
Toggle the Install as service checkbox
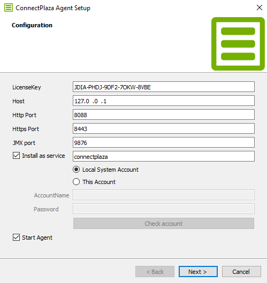tap(16, 156)
